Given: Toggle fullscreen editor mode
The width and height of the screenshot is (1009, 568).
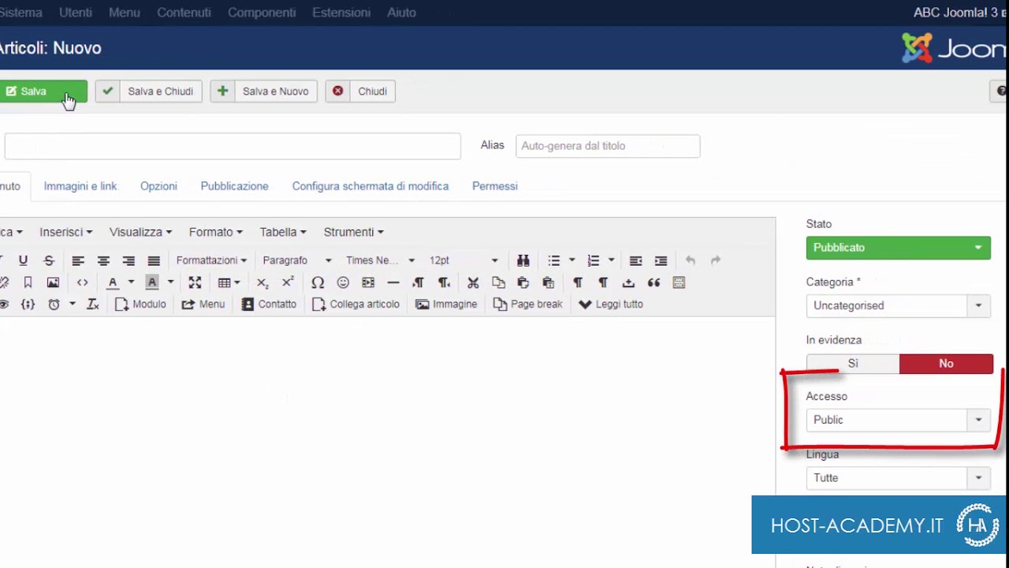Looking at the screenshot, I should click(195, 282).
